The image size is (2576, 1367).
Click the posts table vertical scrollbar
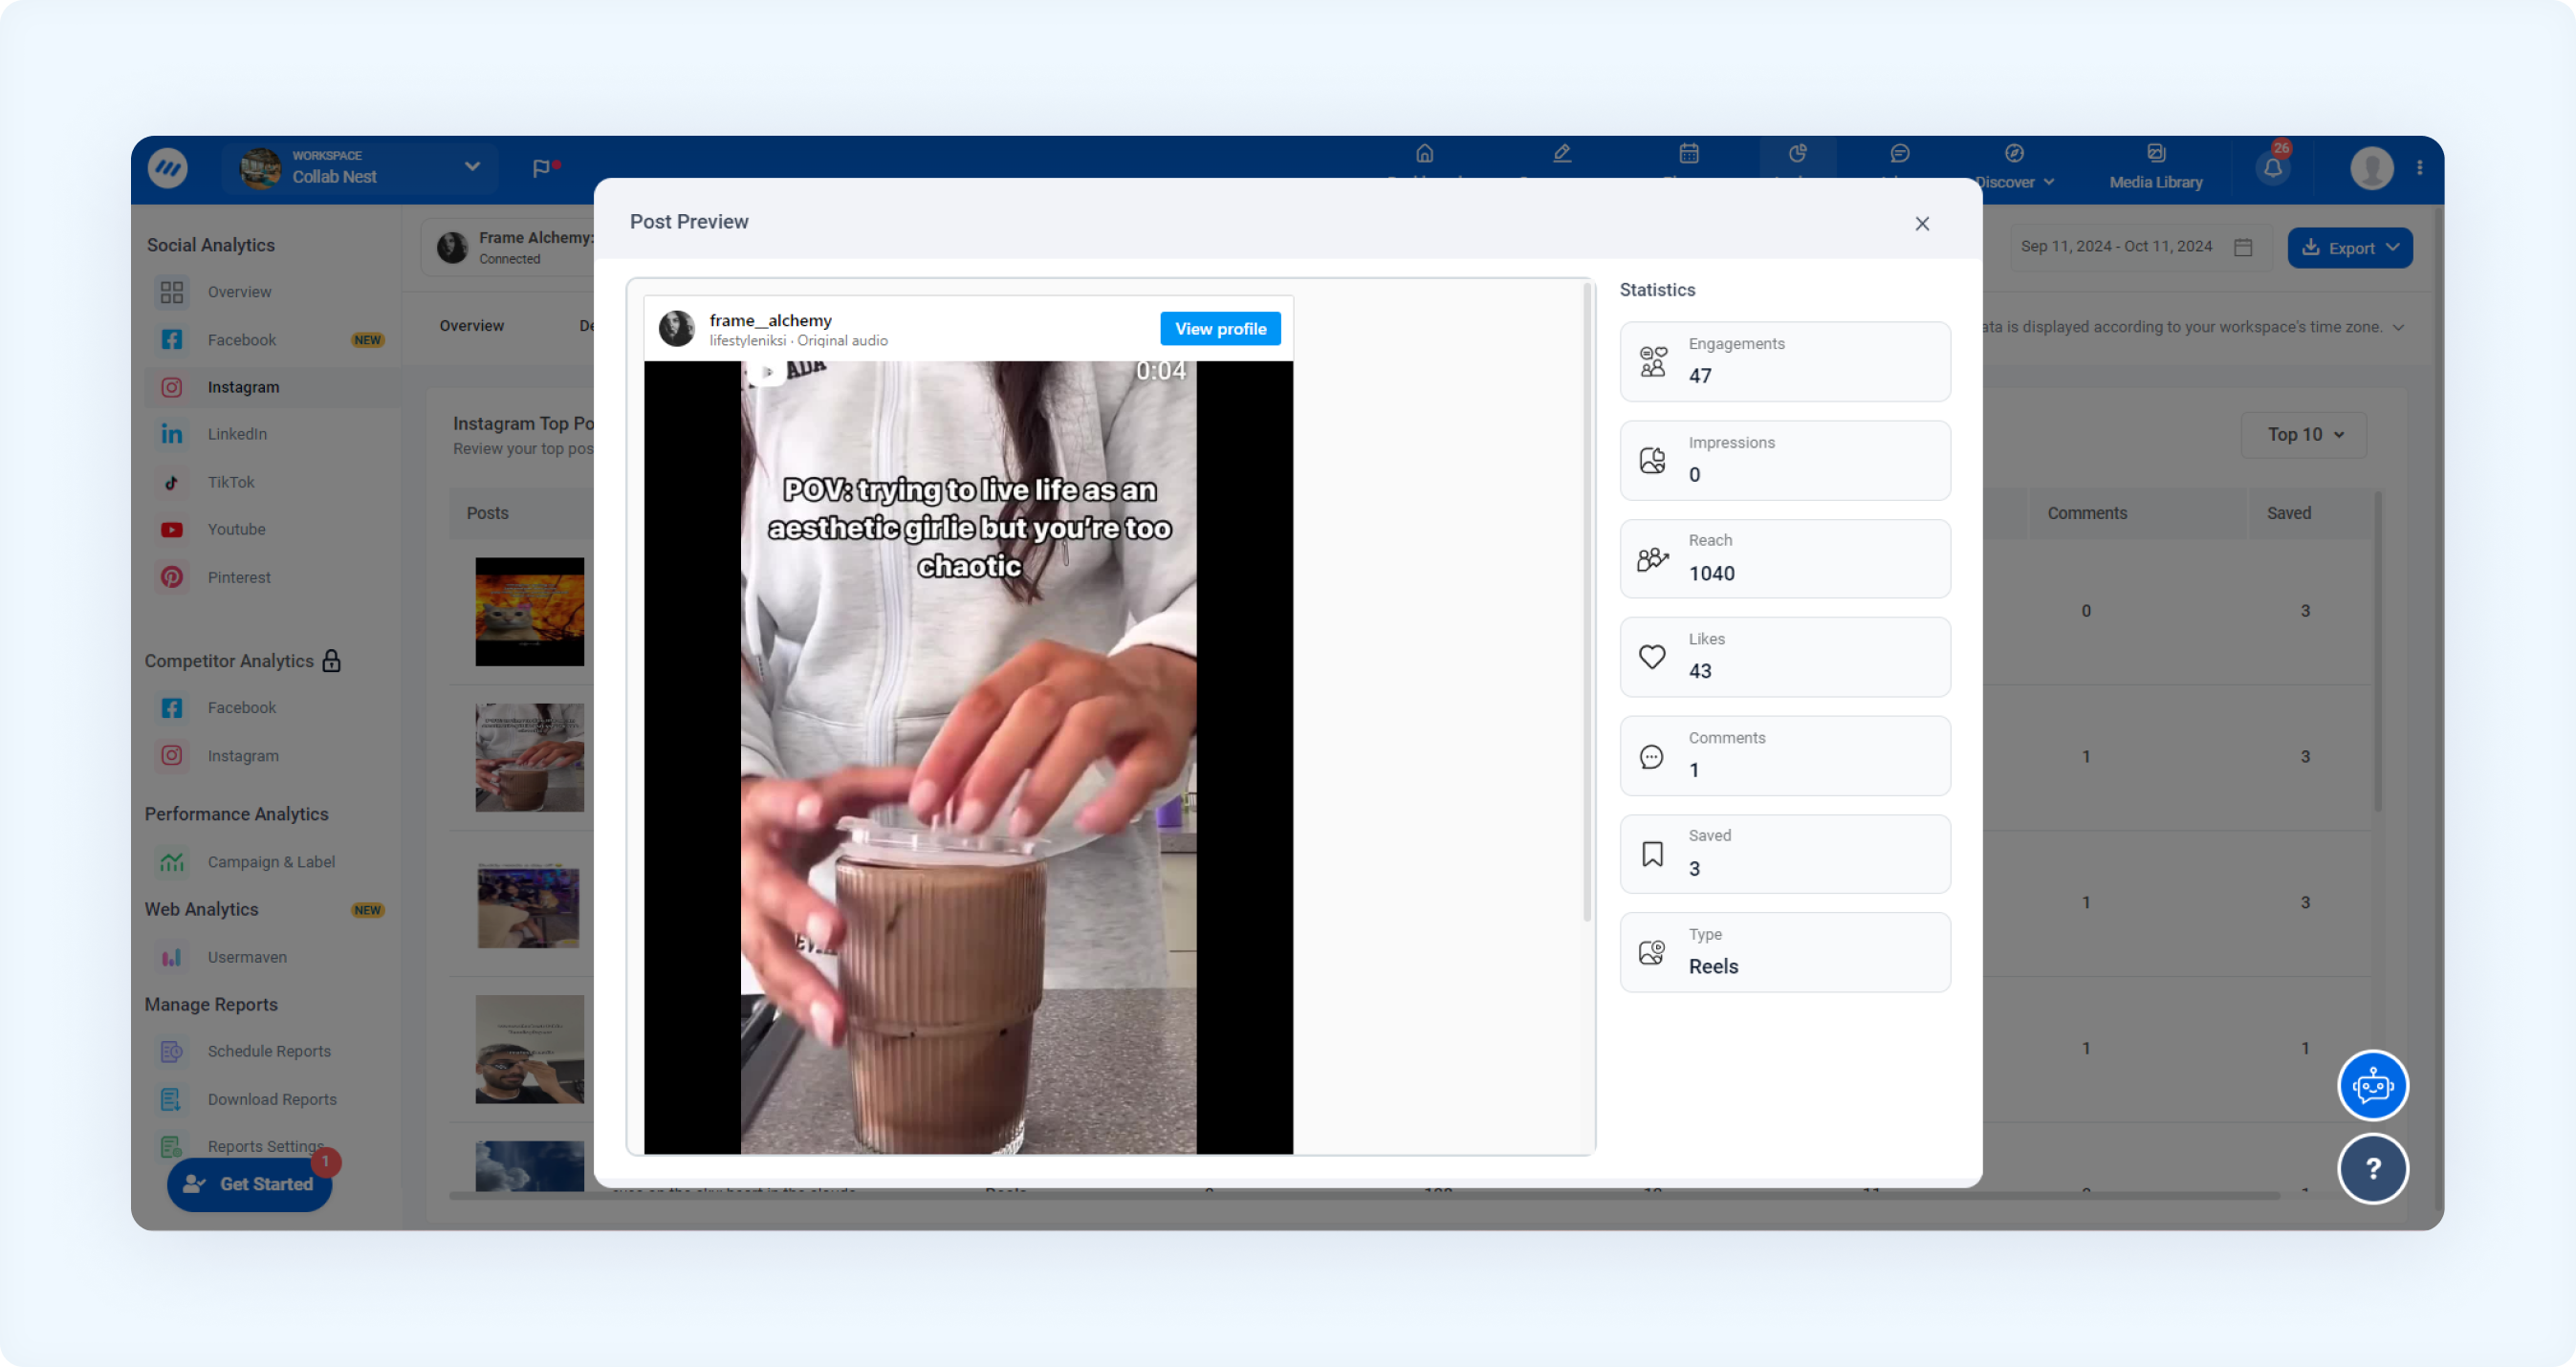pyautogui.click(x=2378, y=652)
